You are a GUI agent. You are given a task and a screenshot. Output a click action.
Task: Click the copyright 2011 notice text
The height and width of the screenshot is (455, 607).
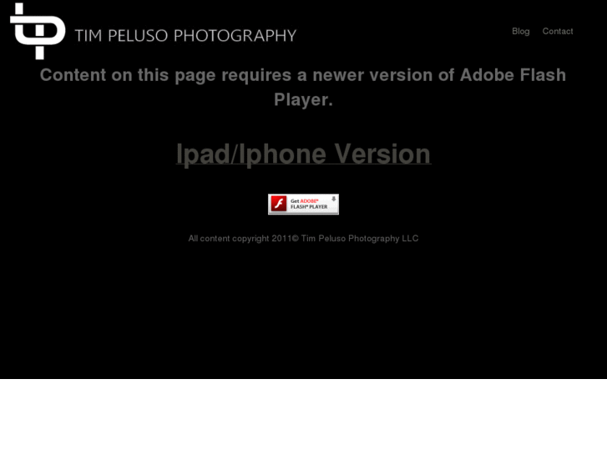(x=304, y=239)
